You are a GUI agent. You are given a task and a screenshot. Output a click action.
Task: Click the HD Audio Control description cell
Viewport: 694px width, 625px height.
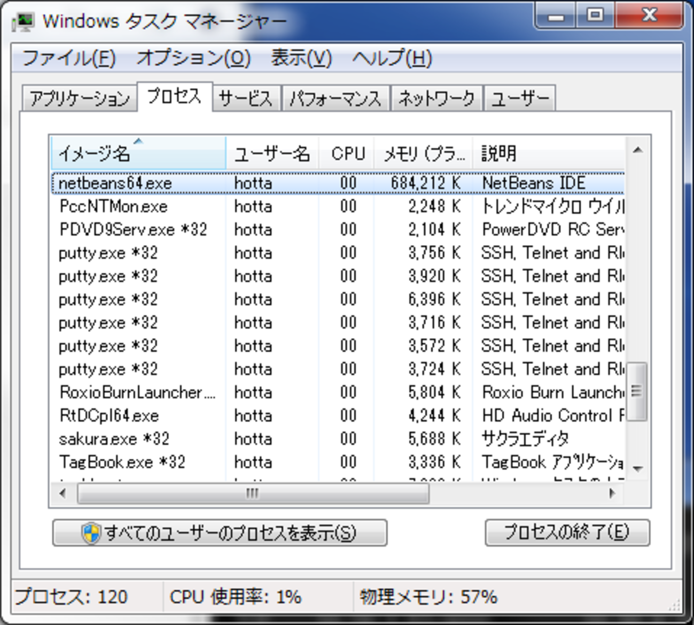tap(553, 415)
